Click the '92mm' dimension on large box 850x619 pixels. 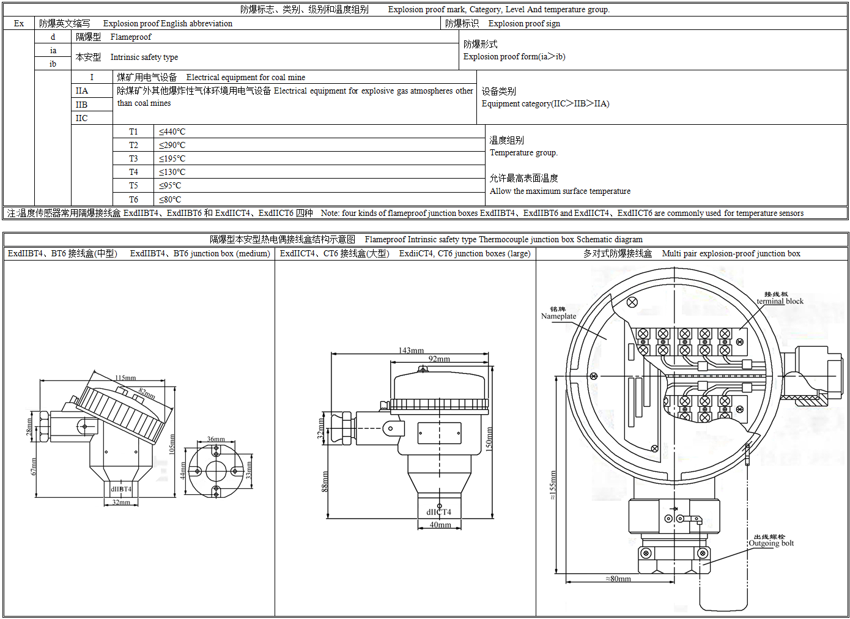click(x=439, y=359)
